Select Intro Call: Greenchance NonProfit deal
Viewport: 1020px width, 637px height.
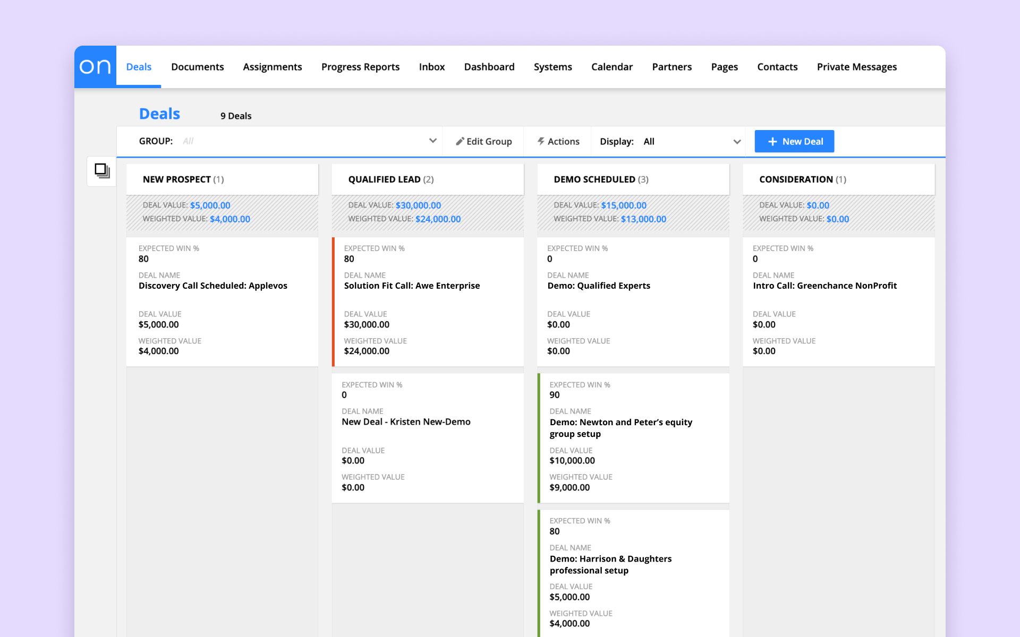824,286
